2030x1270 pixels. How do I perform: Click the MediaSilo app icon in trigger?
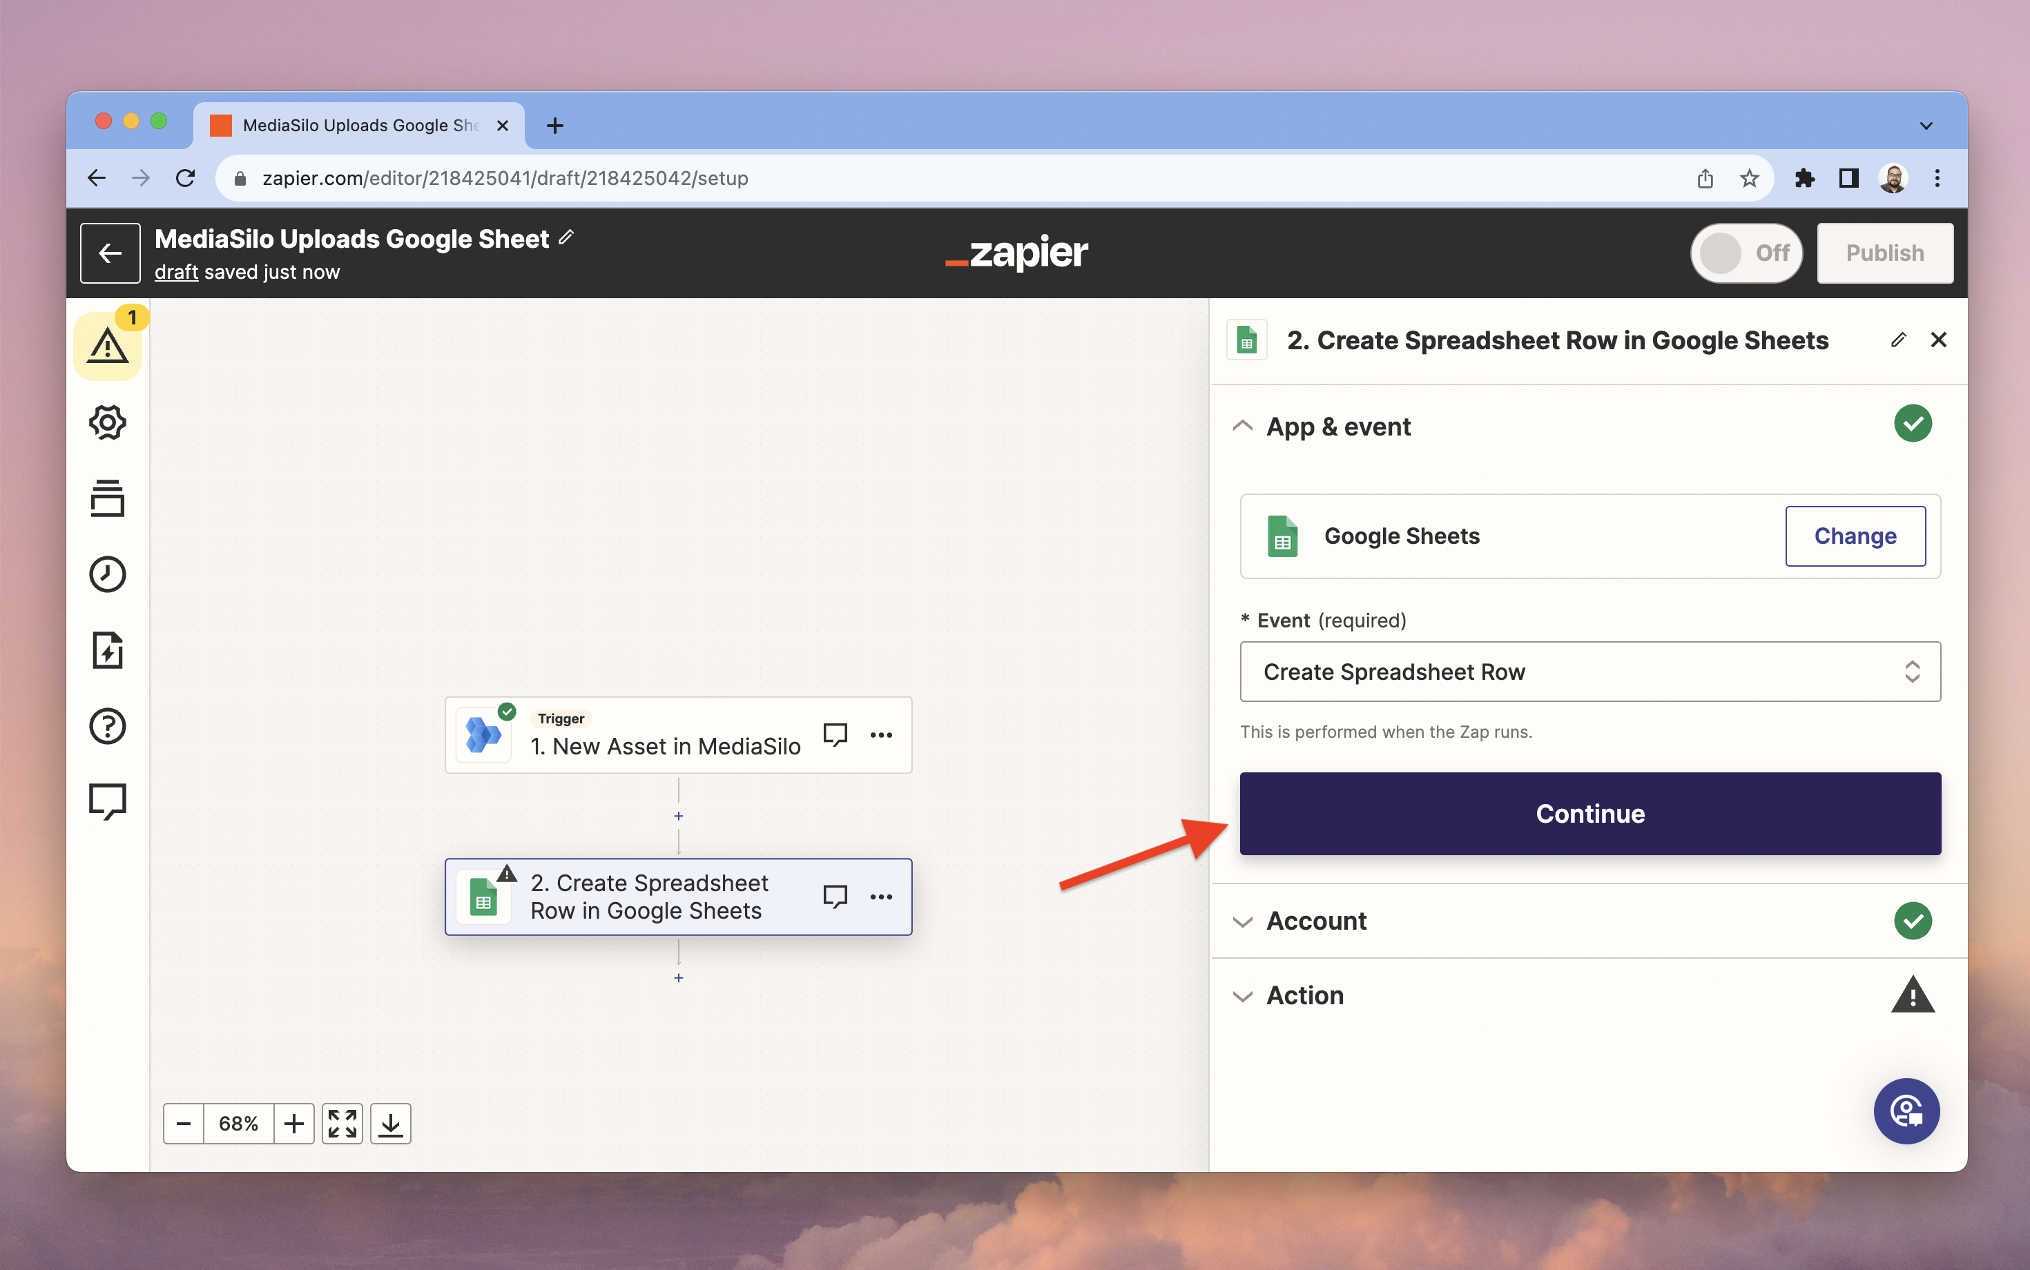[x=483, y=735]
